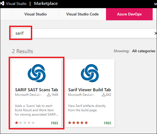Click Microsoft DevLabs under Sarif Viewer Build
The height and width of the screenshot is (134, 157).
81,95
